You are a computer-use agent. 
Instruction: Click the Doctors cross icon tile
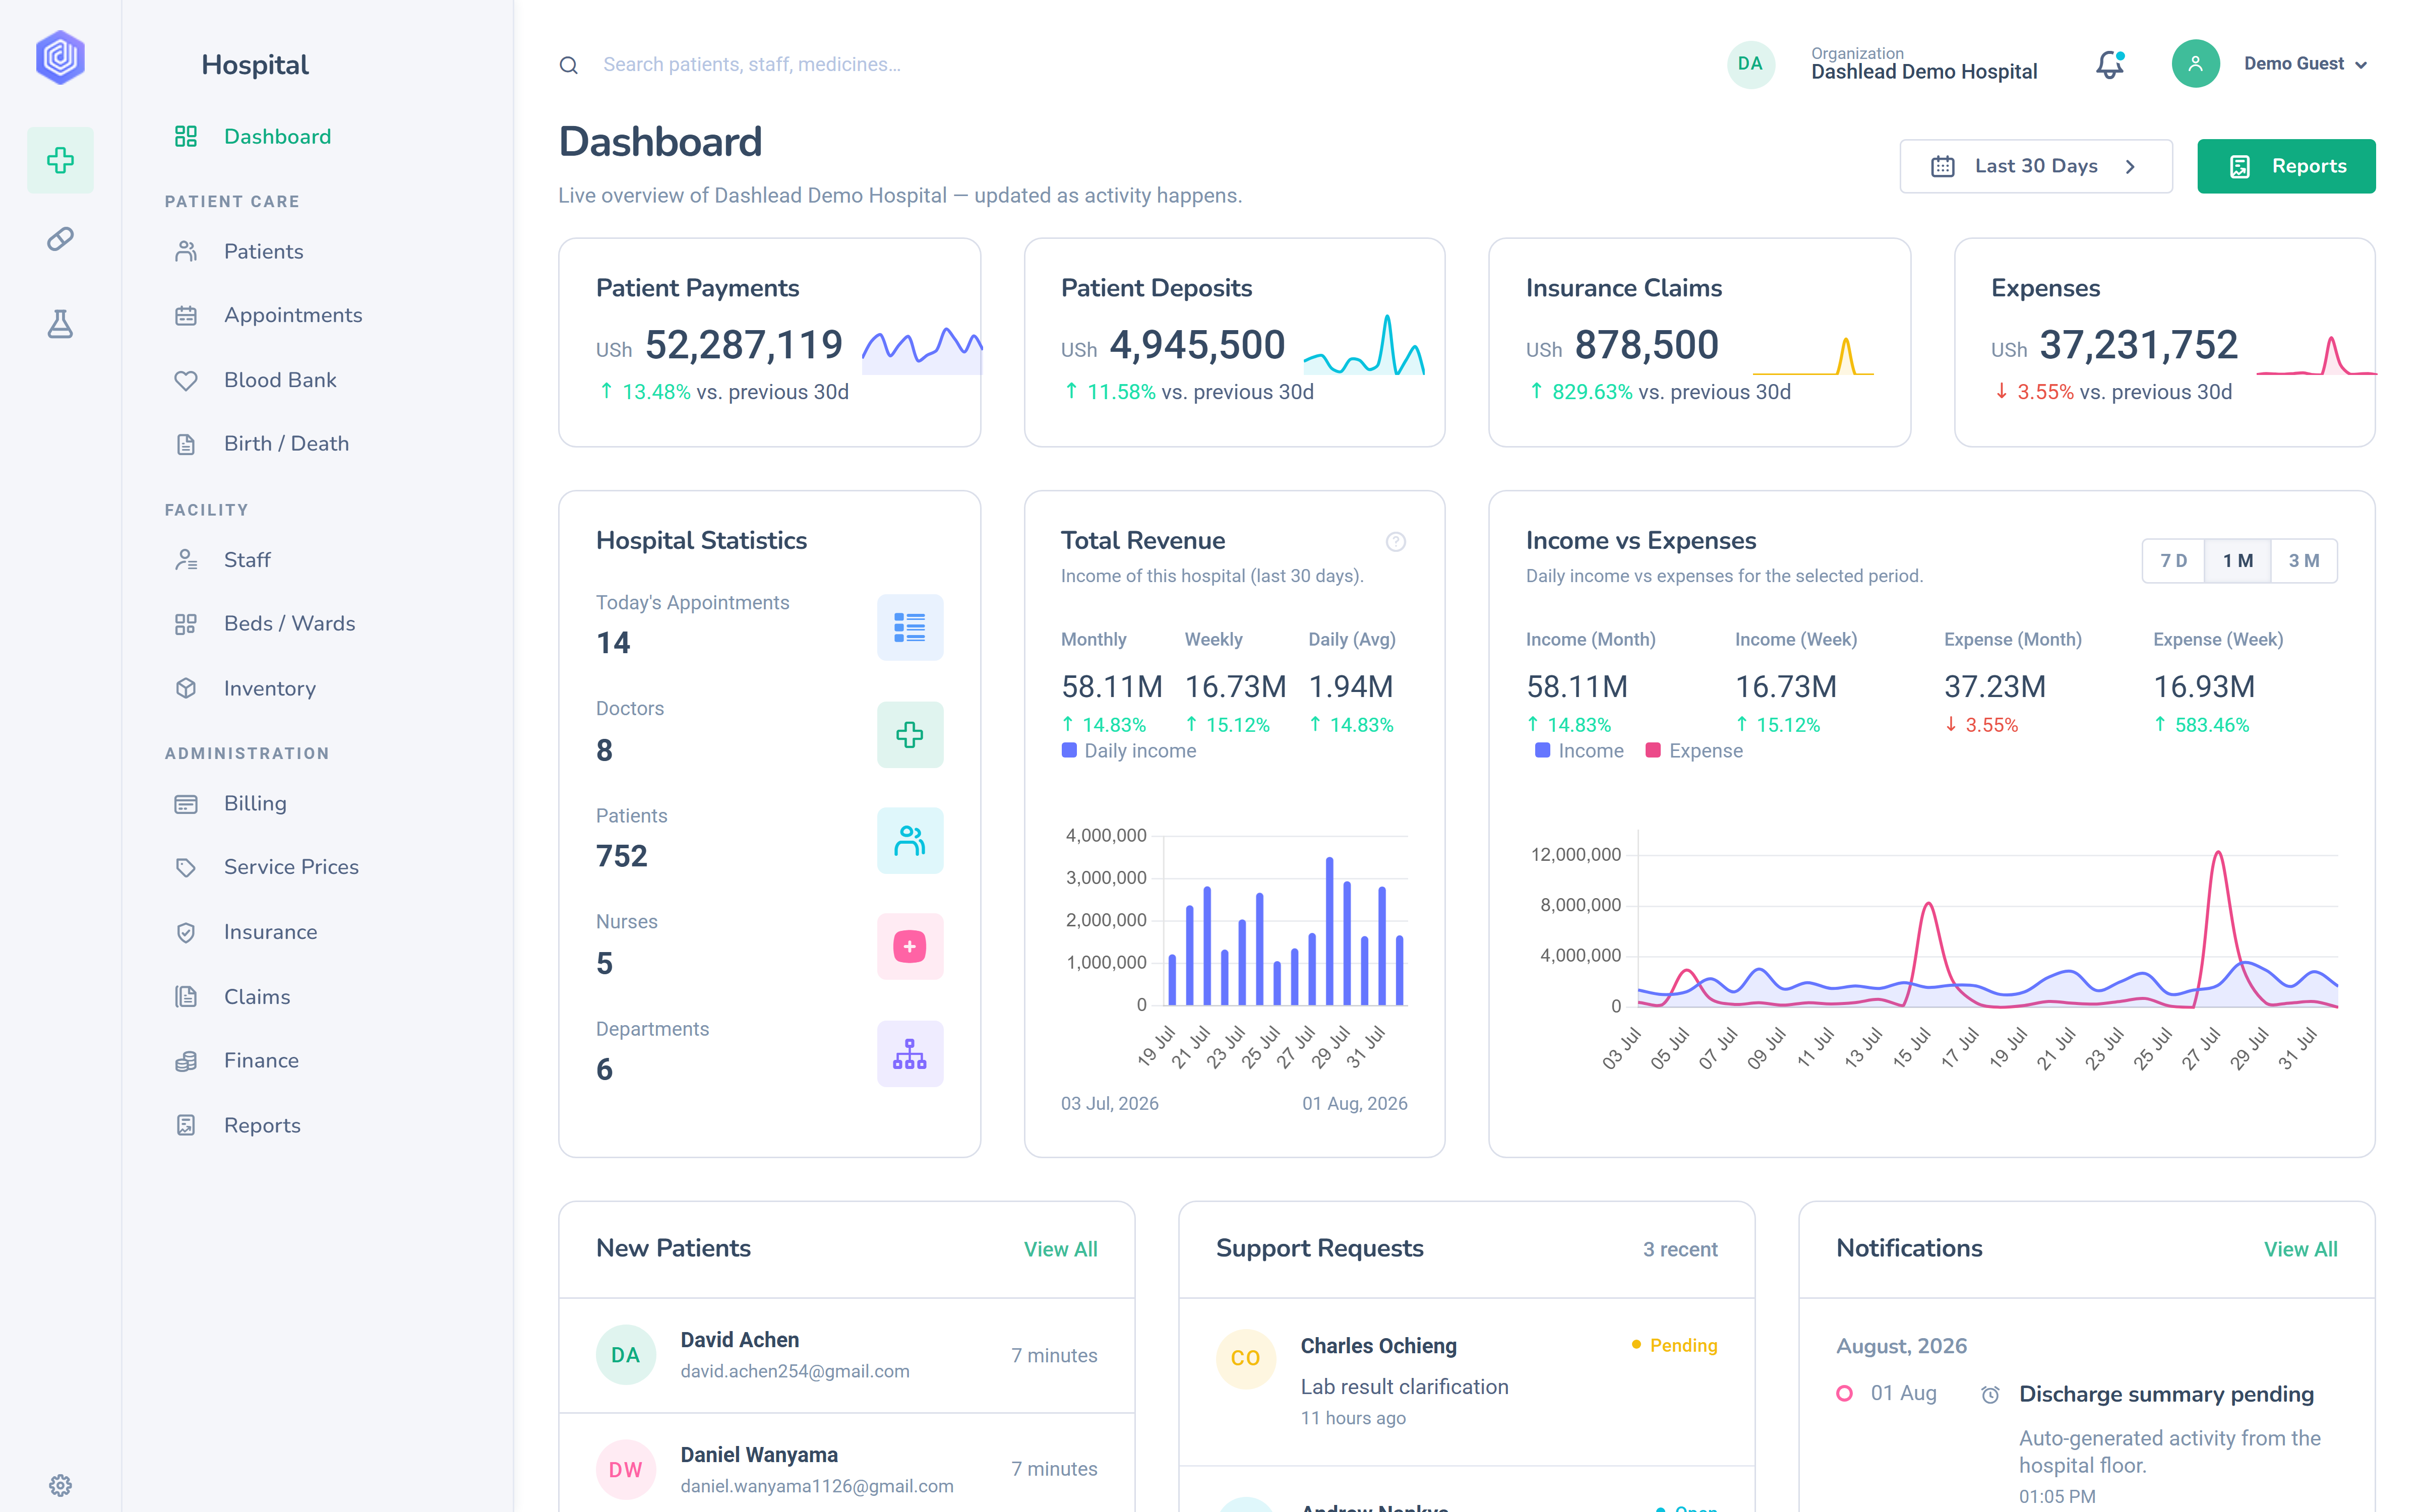(x=909, y=735)
